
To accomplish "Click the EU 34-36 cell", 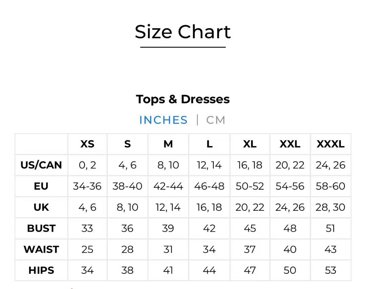I will tap(87, 186).
